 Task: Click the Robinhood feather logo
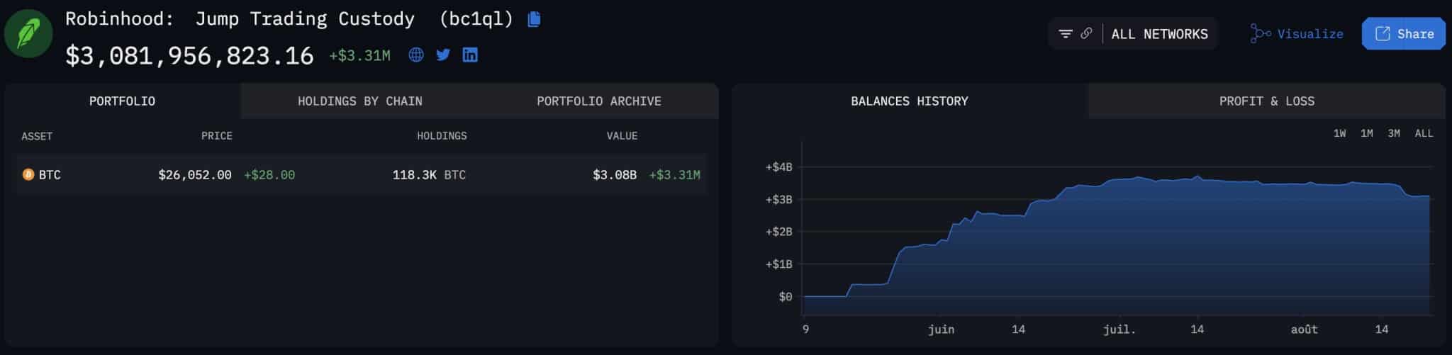point(28,34)
